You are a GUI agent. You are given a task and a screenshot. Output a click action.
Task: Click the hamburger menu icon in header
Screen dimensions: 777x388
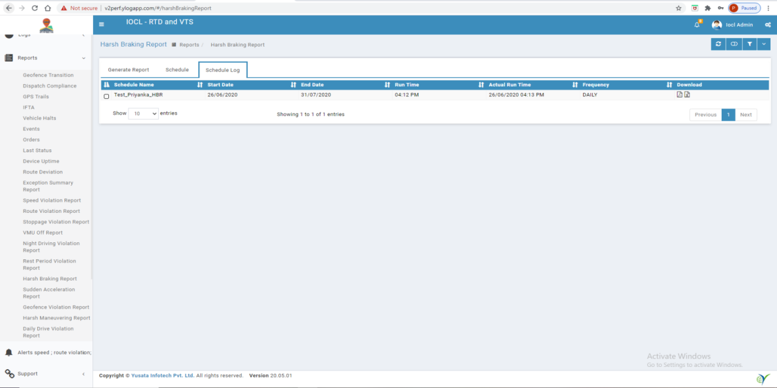tap(101, 24)
